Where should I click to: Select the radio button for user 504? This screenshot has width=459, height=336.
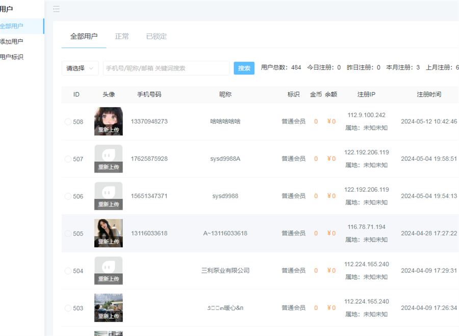pos(68,271)
